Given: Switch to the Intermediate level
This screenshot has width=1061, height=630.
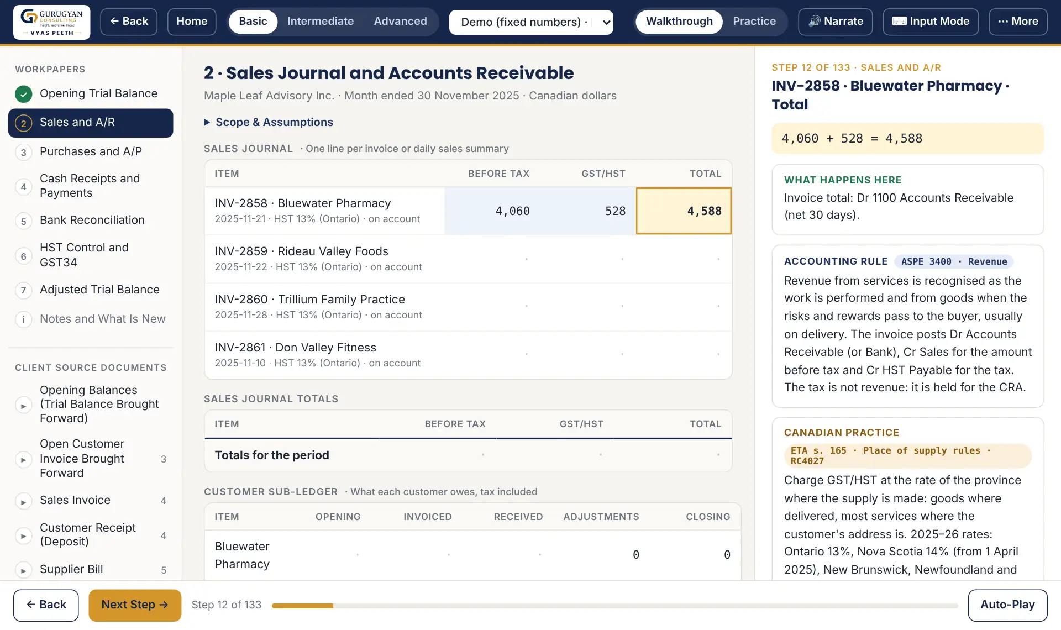Looking at the screenshot, I should pyautogui.click(x=321, y=22).
